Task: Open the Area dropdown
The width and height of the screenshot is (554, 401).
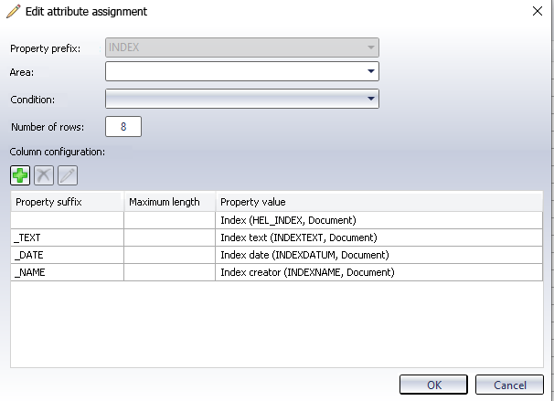Action: pyautogui.click(x=370, y=71)
